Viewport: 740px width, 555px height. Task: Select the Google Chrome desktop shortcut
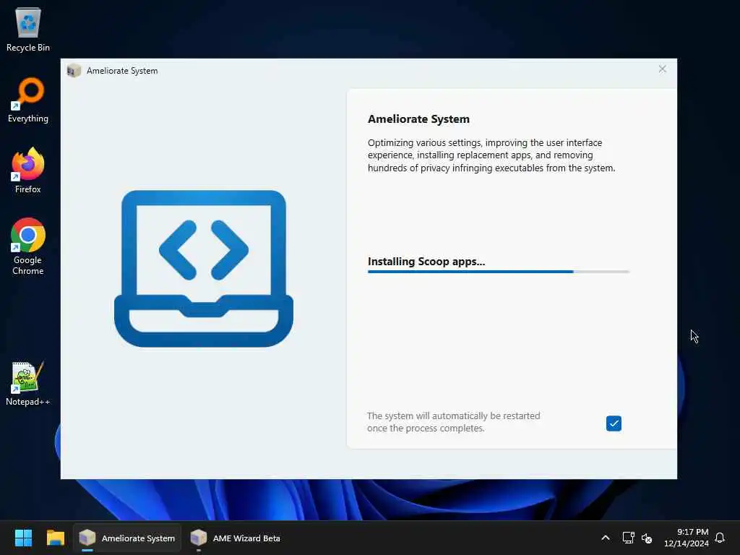[x=28, y=246]
